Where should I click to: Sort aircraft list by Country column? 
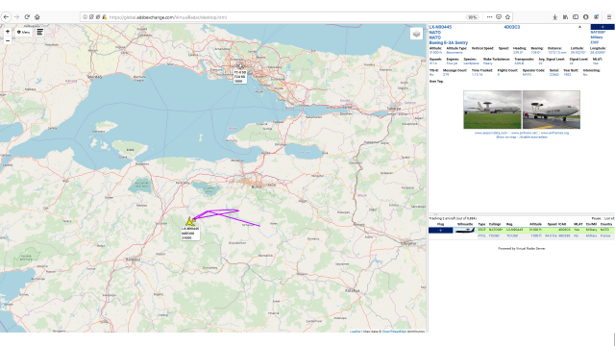click(x=606, y=224)
